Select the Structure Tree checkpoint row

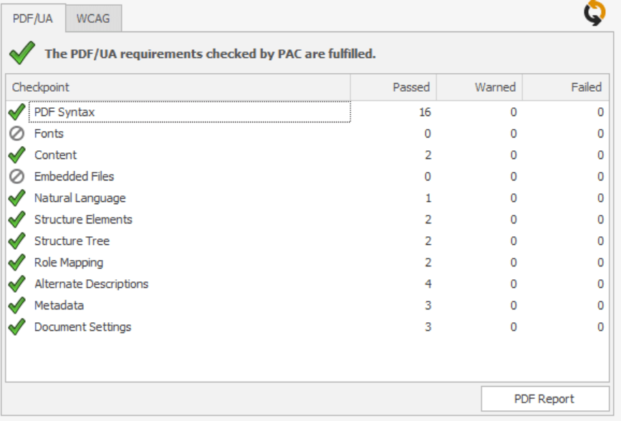pyautogui.click(x=72, y=241)
